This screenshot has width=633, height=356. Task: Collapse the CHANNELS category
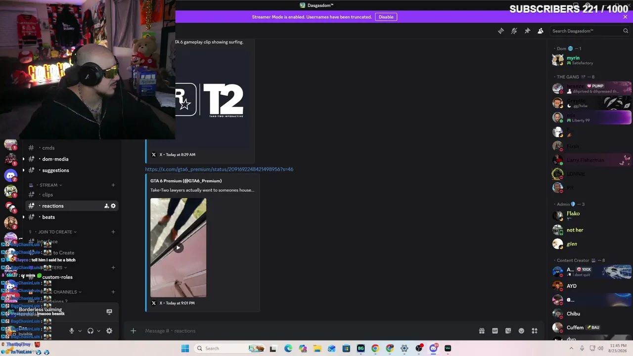(67, 292)
